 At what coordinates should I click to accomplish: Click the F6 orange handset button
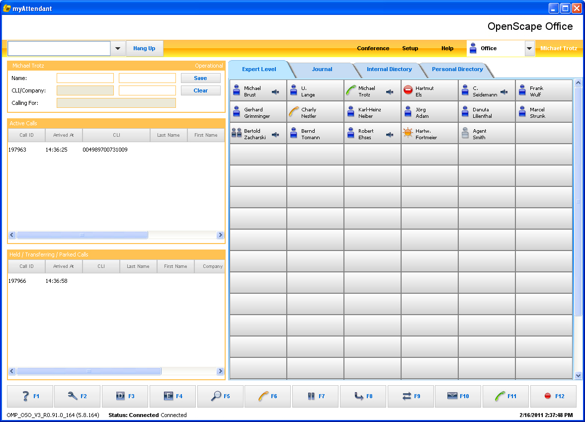point(267,396)
